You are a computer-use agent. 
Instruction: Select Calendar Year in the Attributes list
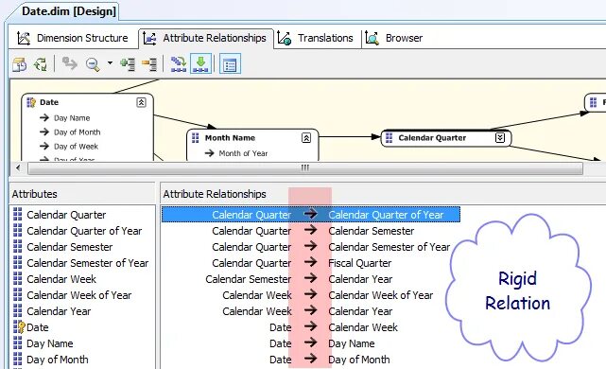pyautogui.click(x=59, y=311)
